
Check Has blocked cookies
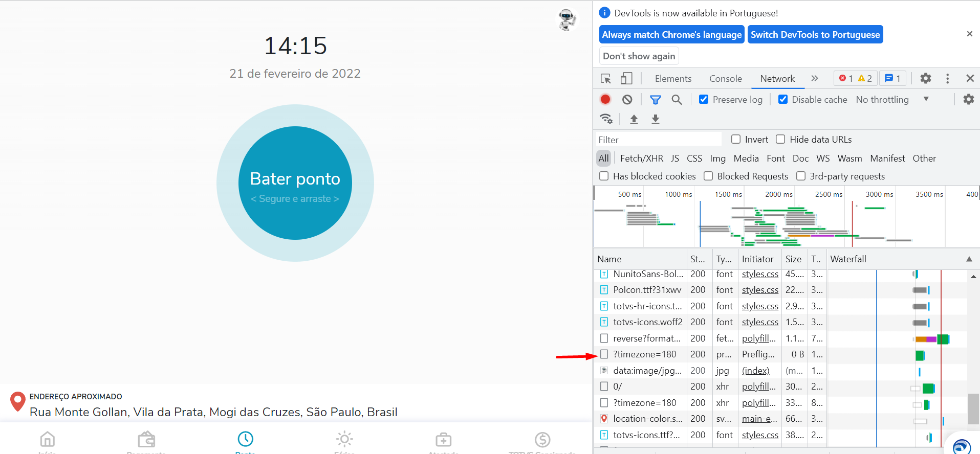click(604, 176)
